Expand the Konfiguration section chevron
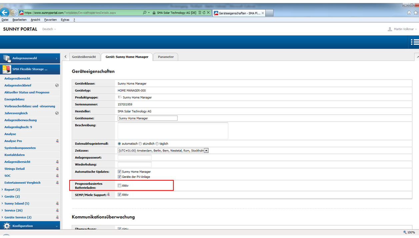Image resolution: width=419 pixels, height=238 pixels. pyautogui.click(x=56, y=226)
